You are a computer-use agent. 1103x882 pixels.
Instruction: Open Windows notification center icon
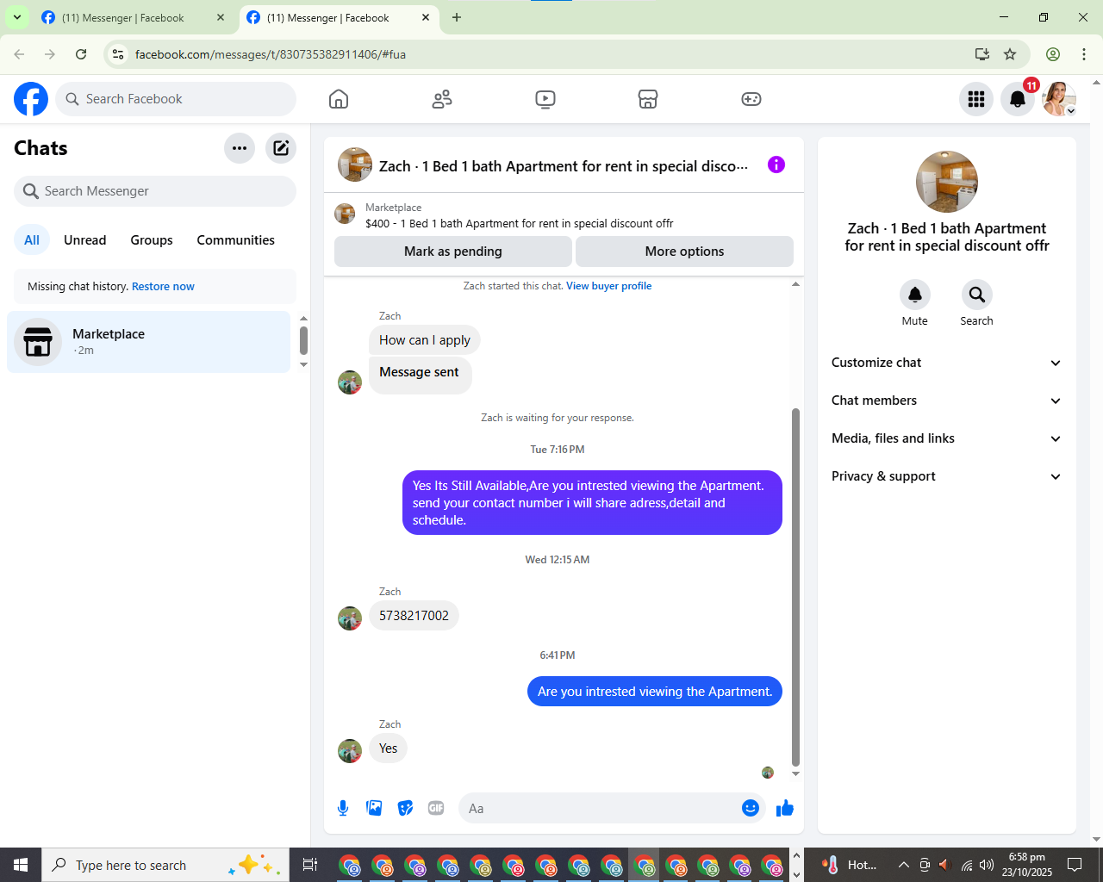point(1075,865)
